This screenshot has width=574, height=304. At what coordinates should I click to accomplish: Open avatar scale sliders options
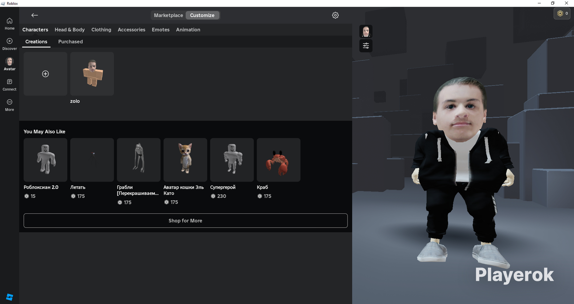point(366,46)
